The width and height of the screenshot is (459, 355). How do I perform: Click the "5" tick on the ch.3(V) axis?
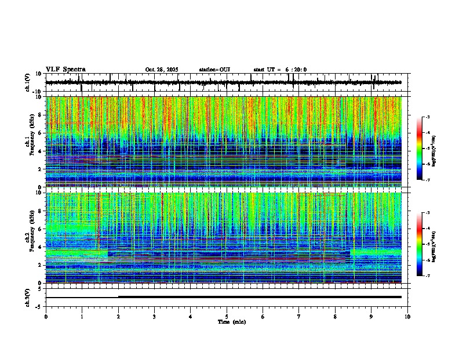click(41, 289)
